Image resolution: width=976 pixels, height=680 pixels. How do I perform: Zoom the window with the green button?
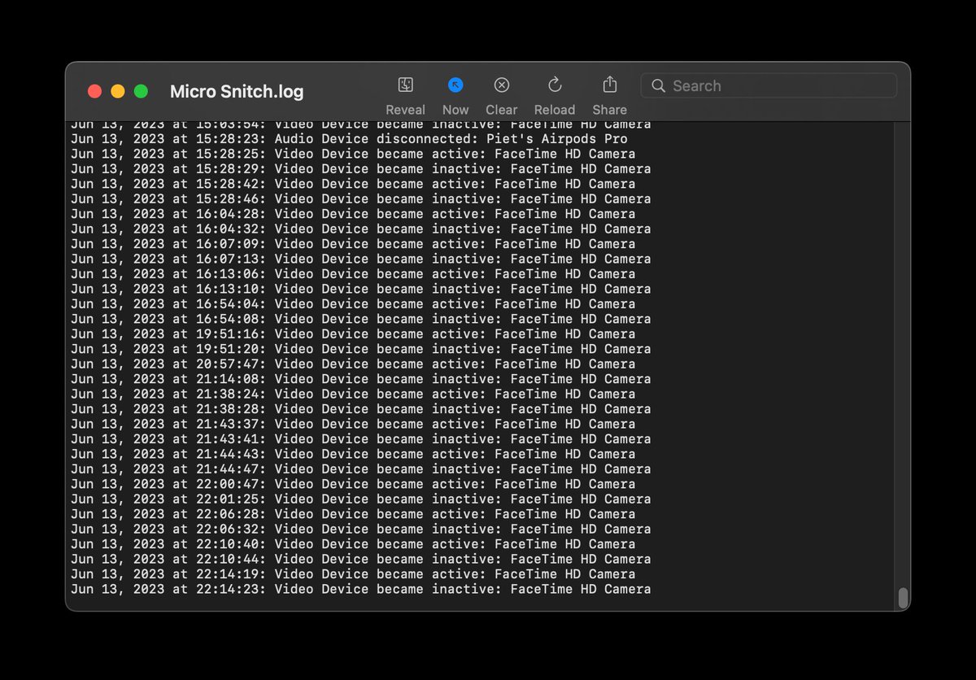(x=141, y=91)
